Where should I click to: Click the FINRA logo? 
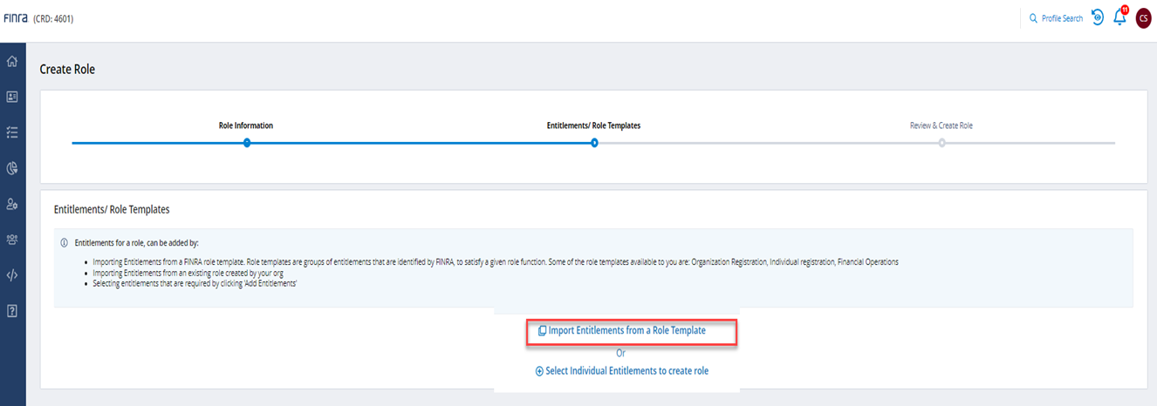[x=16, y=18]
